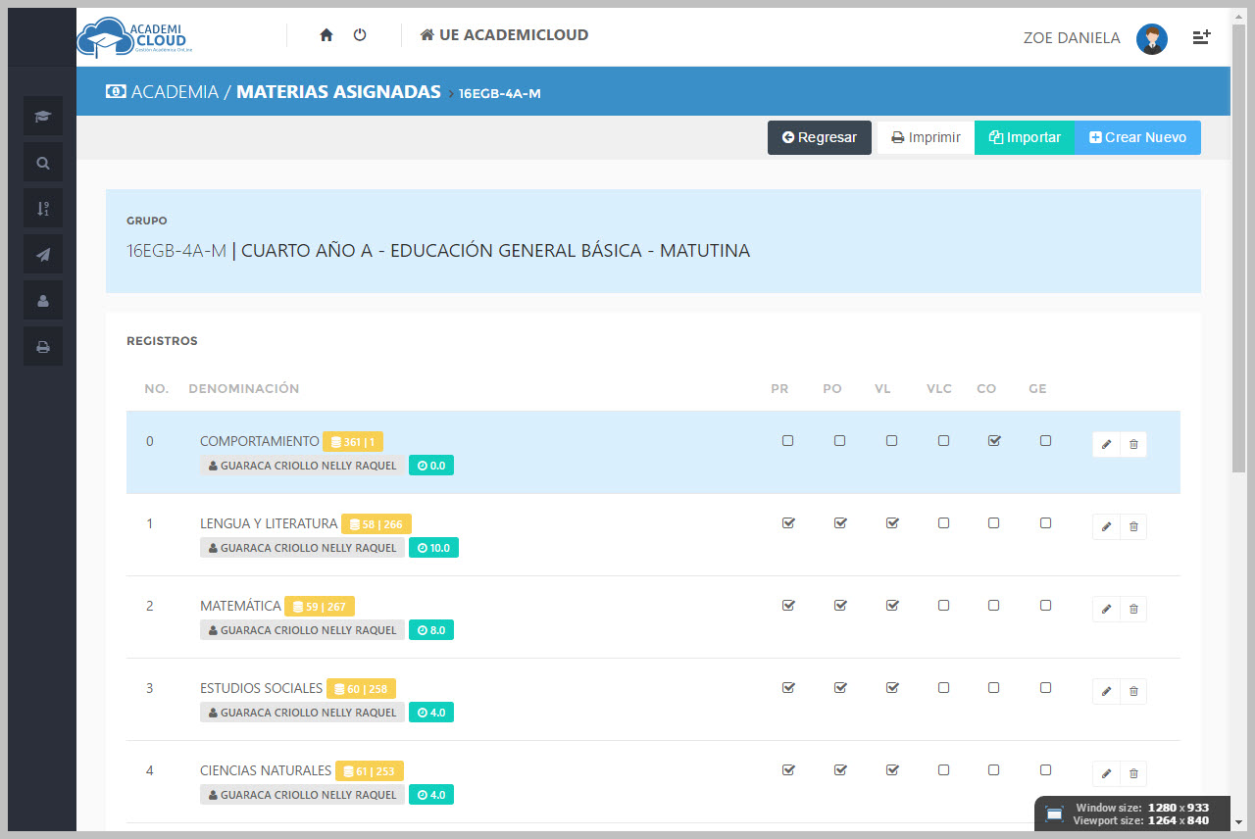The height and width of the screenshot is (839, 1255).
Task: Click the AcademiCloud logo
Action: click(x=133, y=39)
